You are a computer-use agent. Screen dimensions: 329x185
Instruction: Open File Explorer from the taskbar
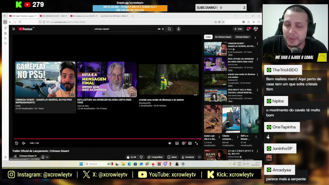pos(123,164)
